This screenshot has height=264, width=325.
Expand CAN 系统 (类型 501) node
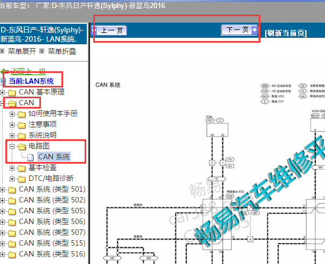point(2,189)
